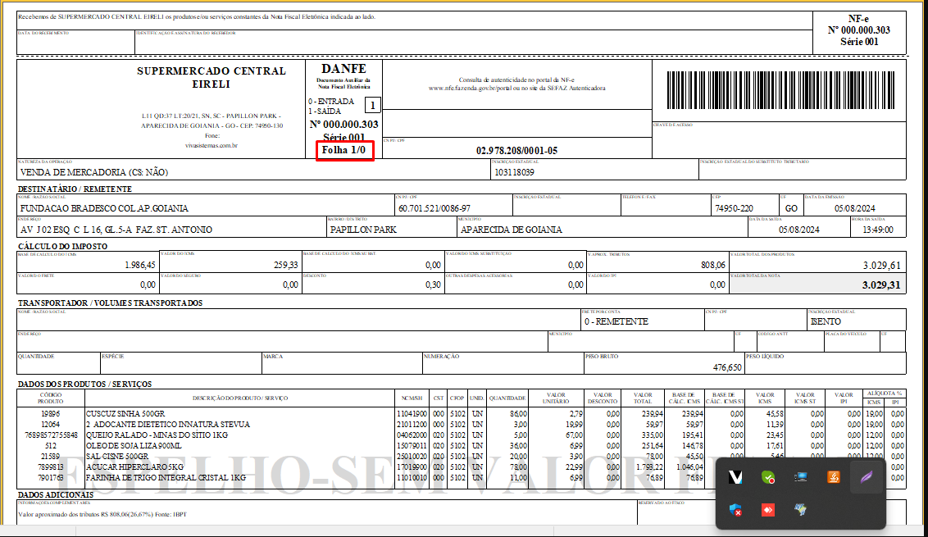Image resolution: width=928 pixels, height=537 pixels.
Task: Select FARINHA DE TRIGO INTEGRAL CRISTAL 1KG
Action: click(166, 478)
